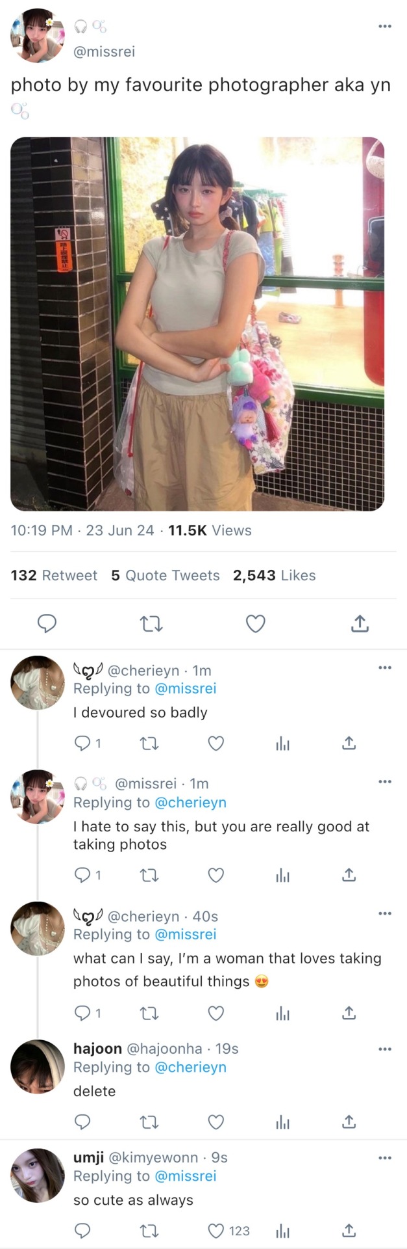Reply to the "loves taking photos" tweet
407x1249 pixels.
[82, 1013]
